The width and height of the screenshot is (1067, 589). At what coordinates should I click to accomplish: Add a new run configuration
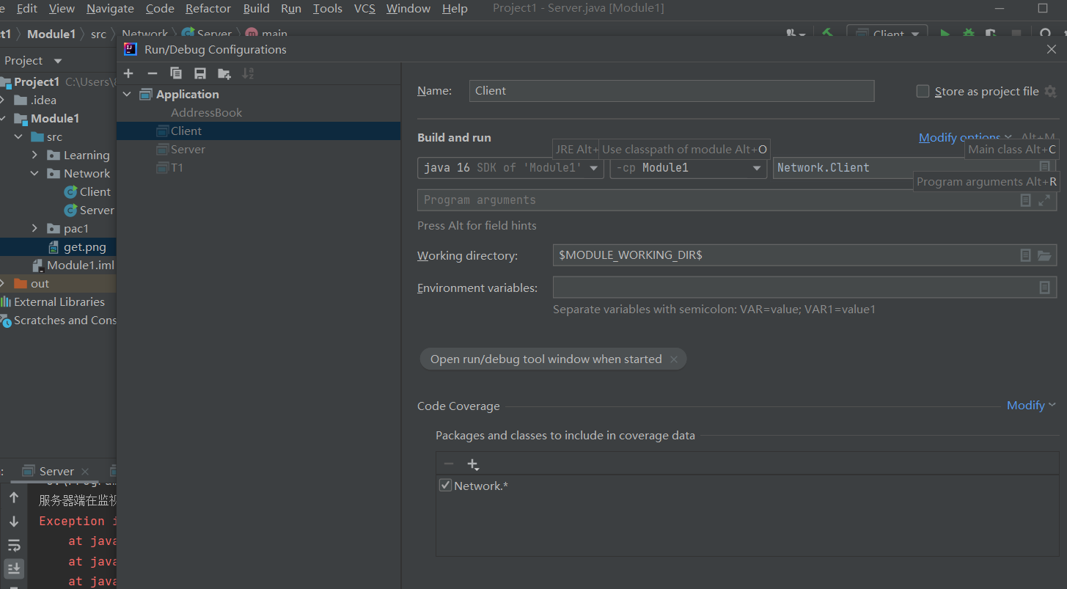(x=128, y=73)
